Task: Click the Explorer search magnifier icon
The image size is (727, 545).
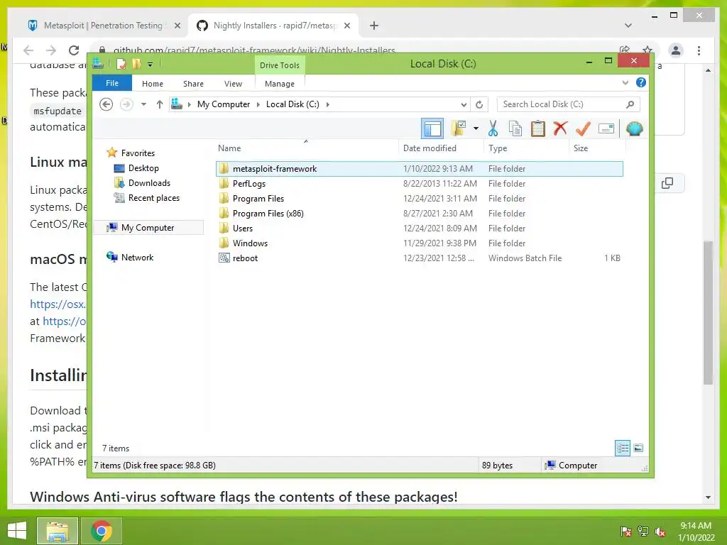Action: [x=630, y=104]
